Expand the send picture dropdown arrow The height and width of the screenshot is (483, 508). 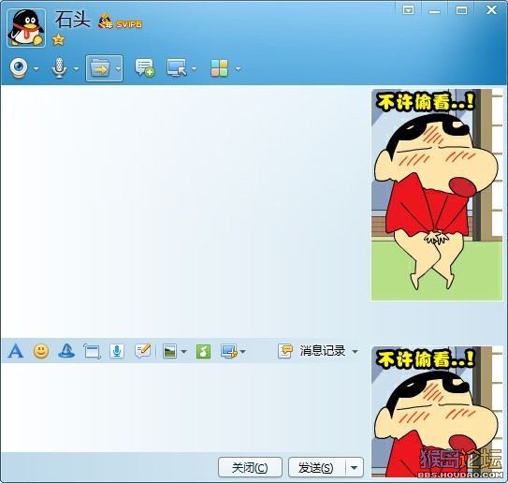183,352
